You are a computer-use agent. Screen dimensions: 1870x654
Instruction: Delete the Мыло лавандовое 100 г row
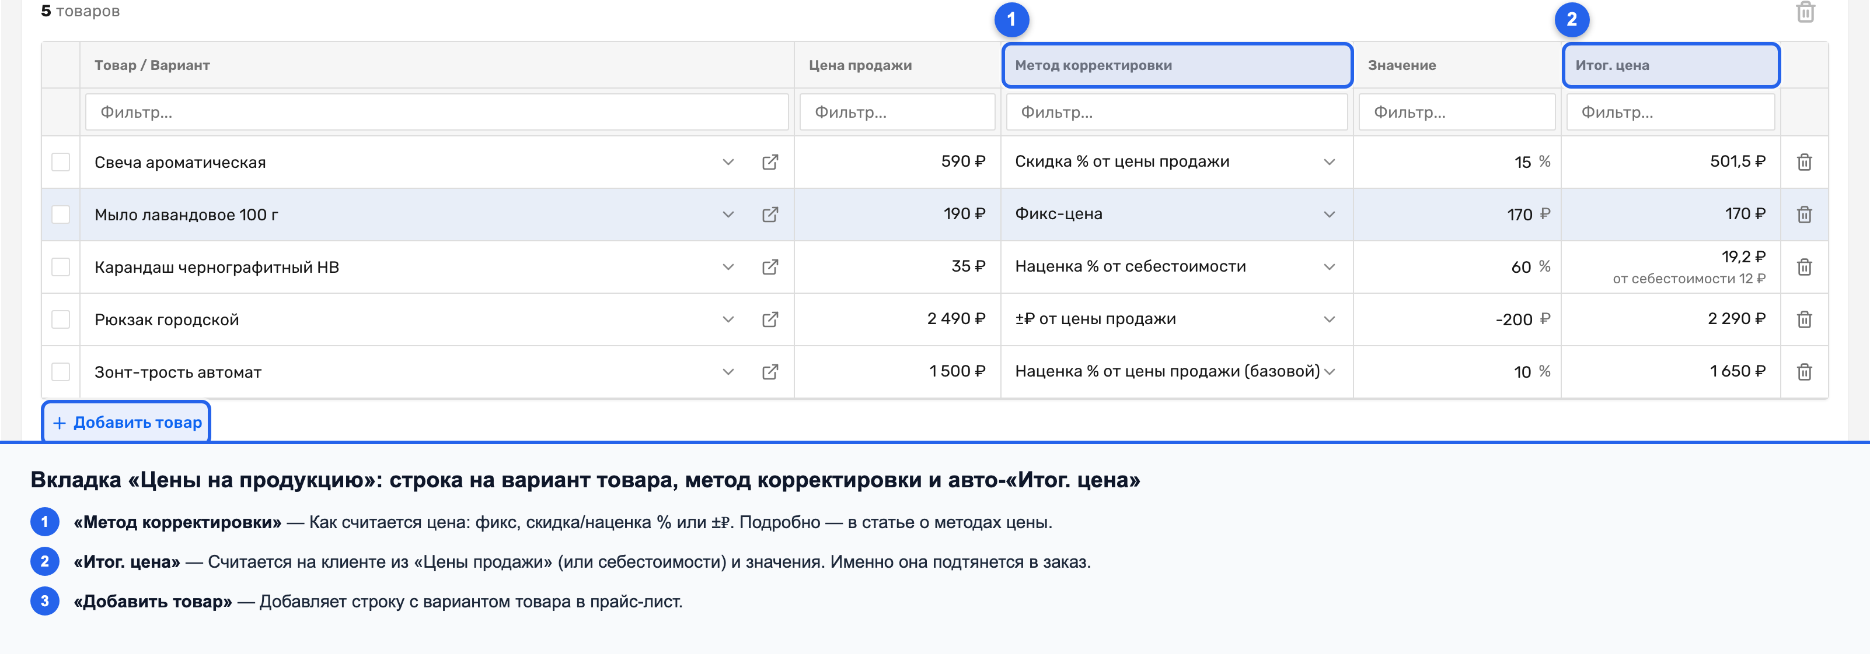(x=1804, y=214)
